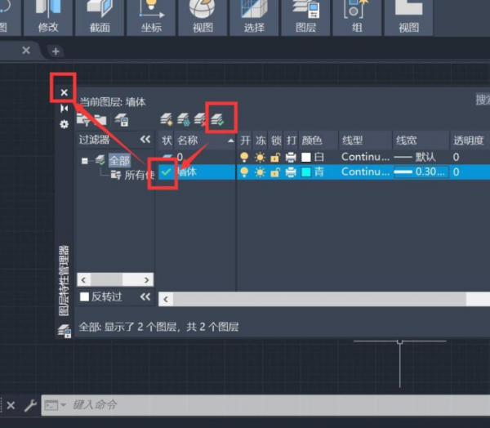490x428 pixels.
Task: Open the 组 ribbon panel
Action: (x=357, y=17)
